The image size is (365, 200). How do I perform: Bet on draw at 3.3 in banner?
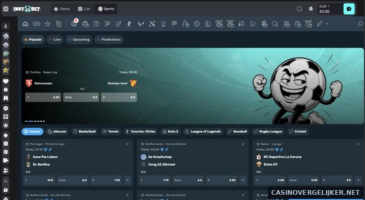click(x=81, y=97)
